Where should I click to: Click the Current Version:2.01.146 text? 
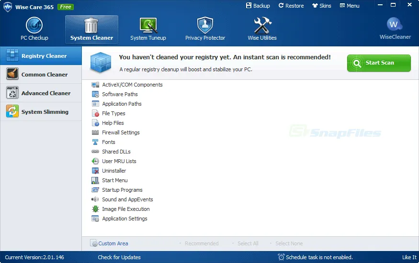coord(34,257)
